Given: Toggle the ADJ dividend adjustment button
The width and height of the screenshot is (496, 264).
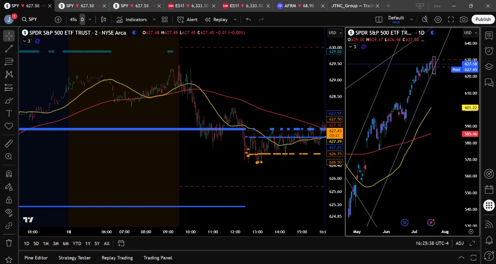Looking at the screenshot, I should pos(460,244).
